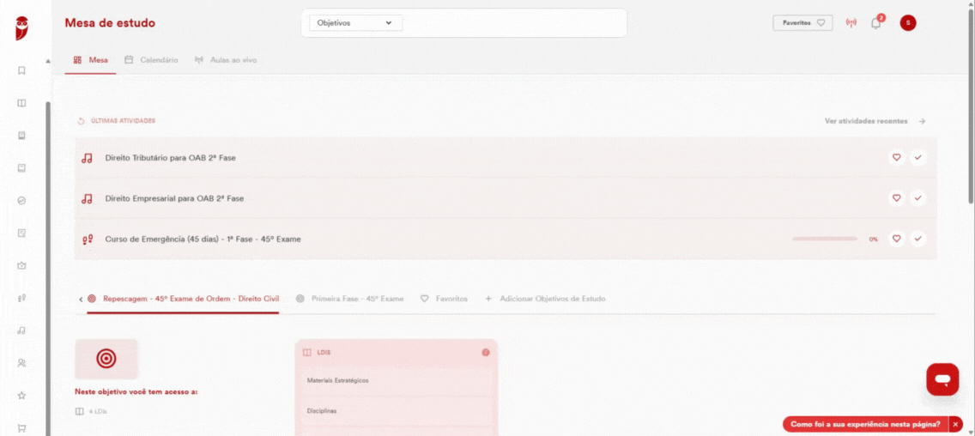Viewport: 975px width, 436px height.
Task: Open Curso de Emergência (45 dias) activity
Action: click(x=203, y=239)
